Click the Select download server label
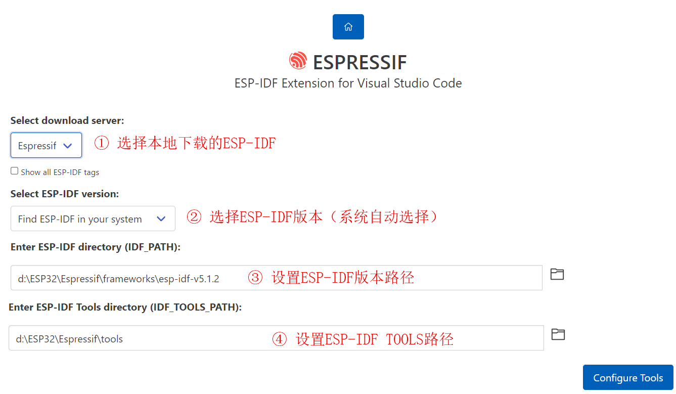This screenshot has width=676, height=394. tap(67, 120)
